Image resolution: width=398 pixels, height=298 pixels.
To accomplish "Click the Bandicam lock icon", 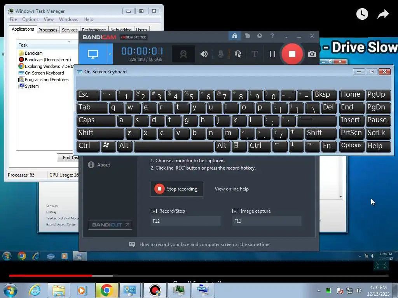I will tap(234, 36).
